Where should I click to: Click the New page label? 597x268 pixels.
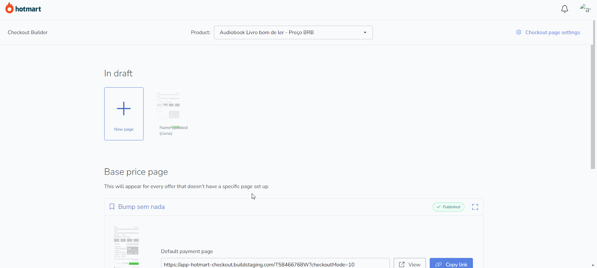[x=124, y=129]
